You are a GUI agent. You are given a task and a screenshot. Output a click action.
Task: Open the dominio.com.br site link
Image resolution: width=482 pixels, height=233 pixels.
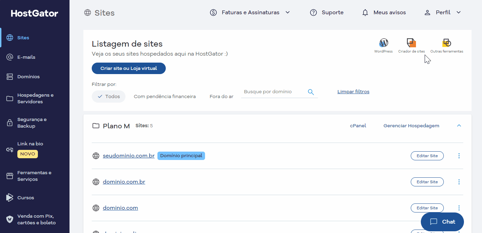[x=124, y=182]
